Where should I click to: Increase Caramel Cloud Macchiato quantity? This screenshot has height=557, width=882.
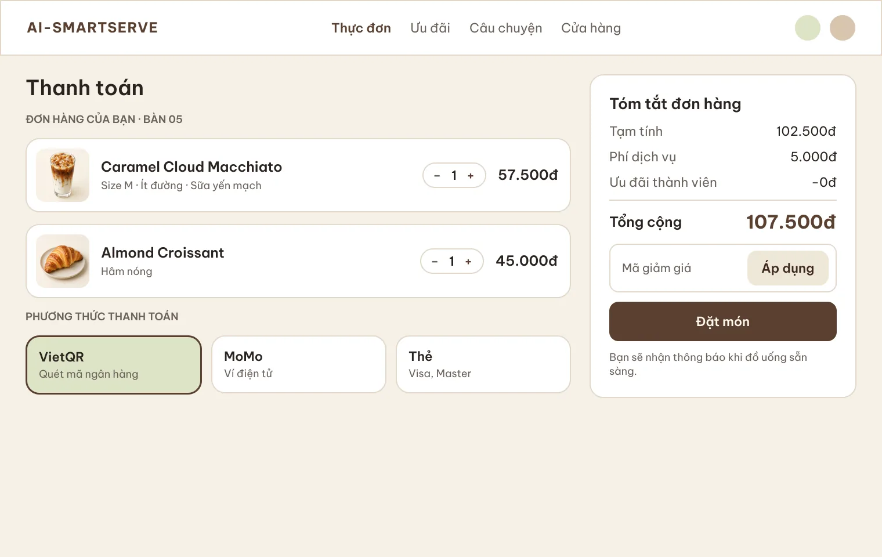coord(471,176)
